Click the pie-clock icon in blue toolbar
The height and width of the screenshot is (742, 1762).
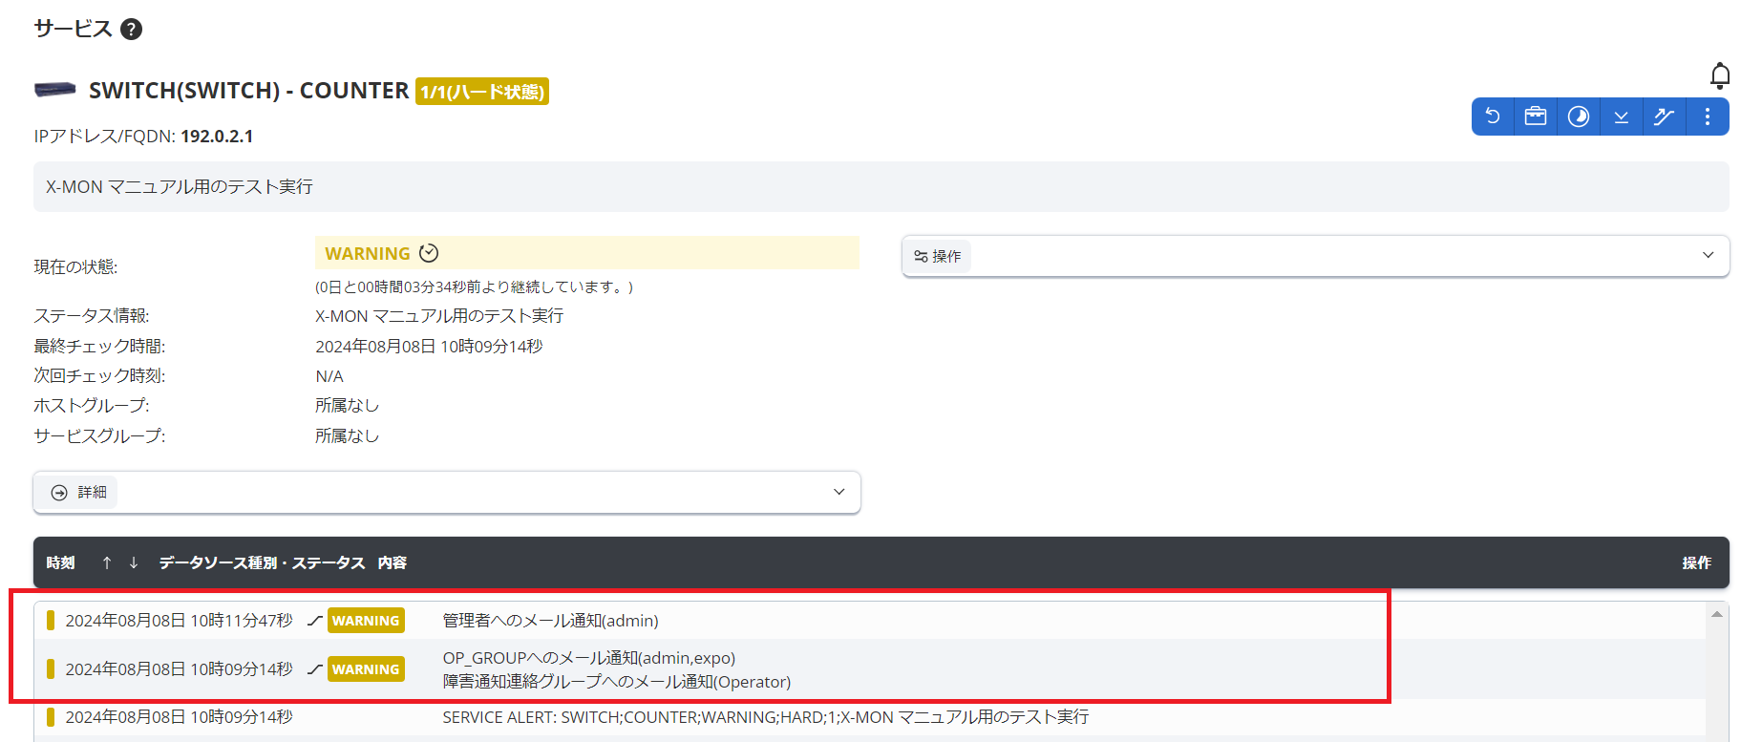1579,117
